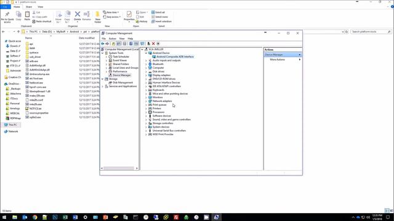394x221 pixels.
Task: Click the red X uninstall device icon
Action: coord(153,44)
